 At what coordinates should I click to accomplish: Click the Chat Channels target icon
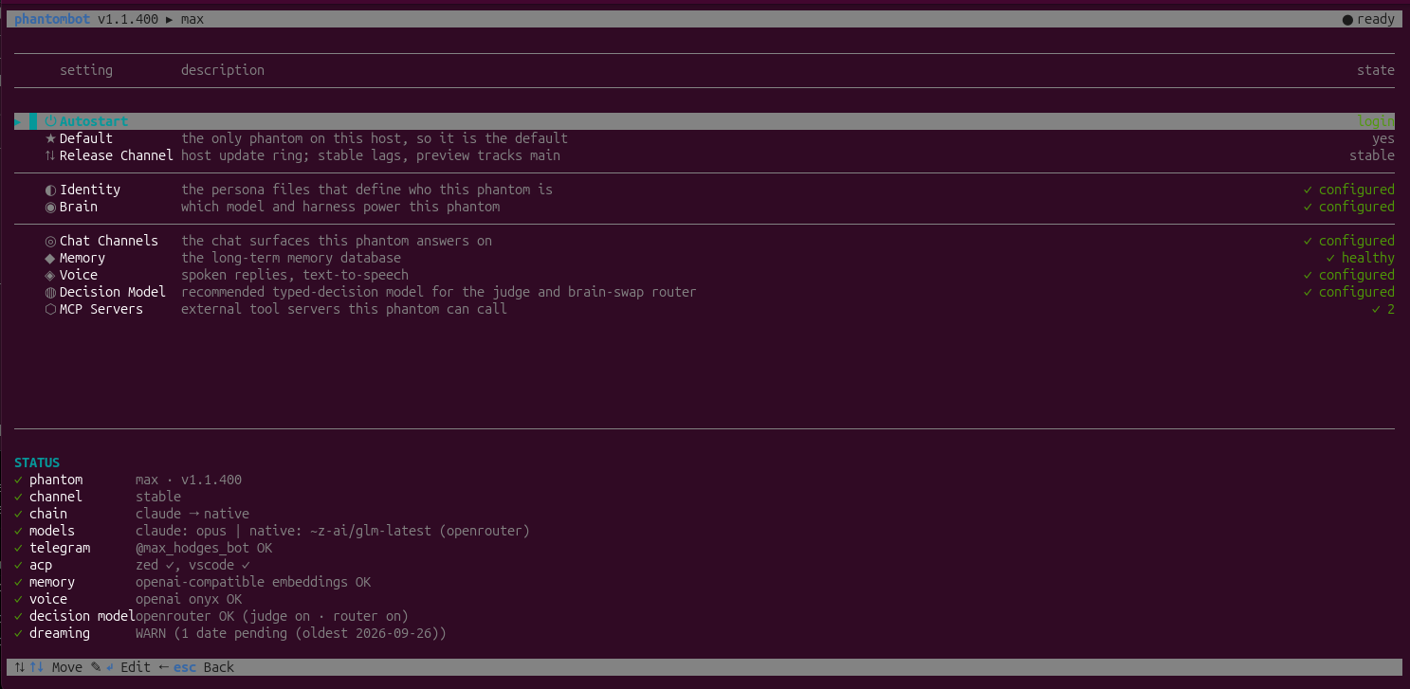[x=51, y=241]
